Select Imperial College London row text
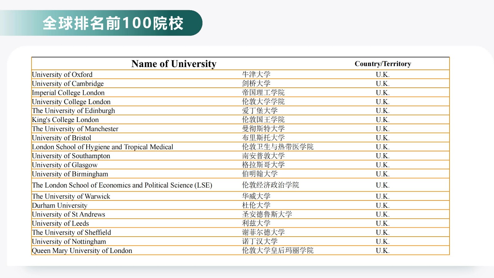This screenshot has width=494, height=278. [x=68, y=93]
